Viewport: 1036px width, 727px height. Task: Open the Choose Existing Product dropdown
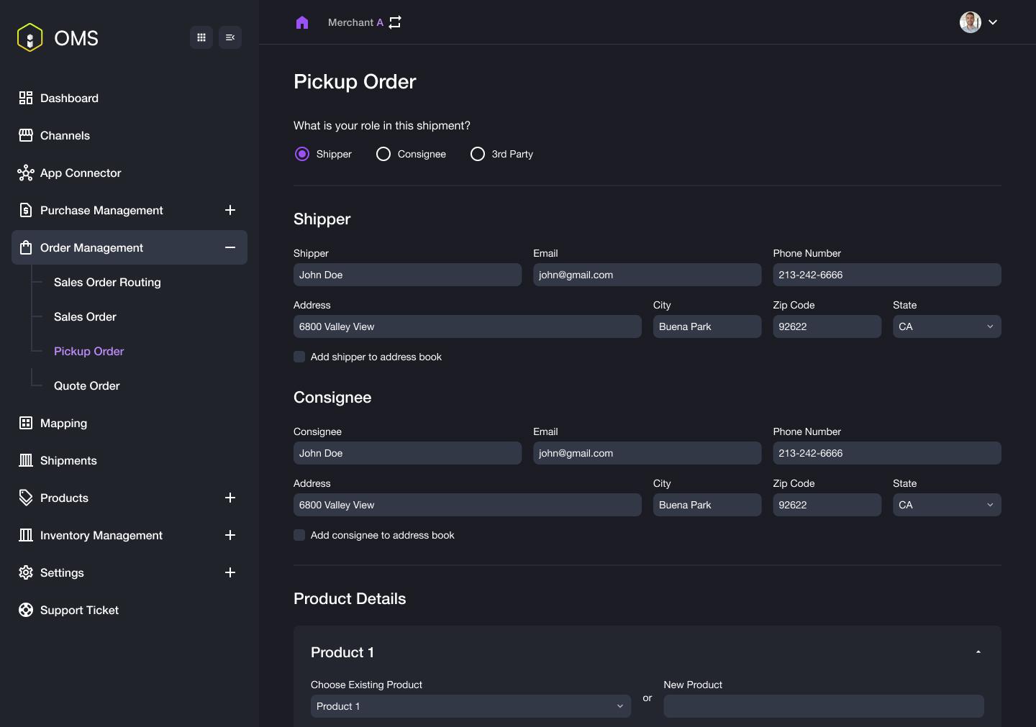(471, 706)
